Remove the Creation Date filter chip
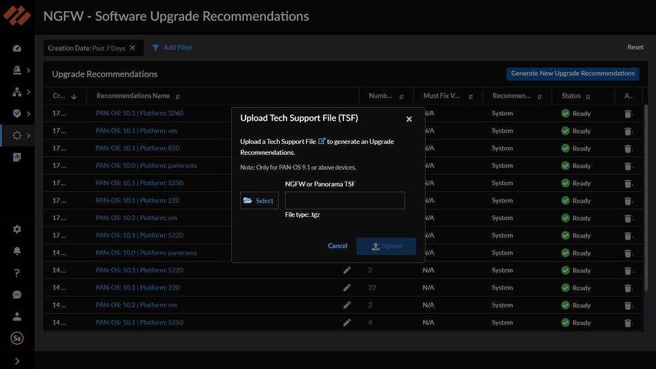The height and width of the screenshot is (369, 656). (133, 48)
